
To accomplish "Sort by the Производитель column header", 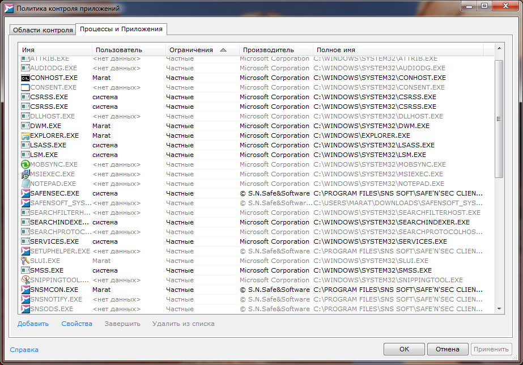I will click(276, 50).
